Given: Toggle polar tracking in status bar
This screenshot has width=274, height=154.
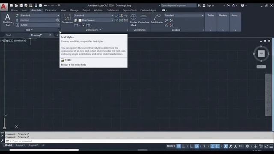Looking at the screenshot, I should [197, 146].
